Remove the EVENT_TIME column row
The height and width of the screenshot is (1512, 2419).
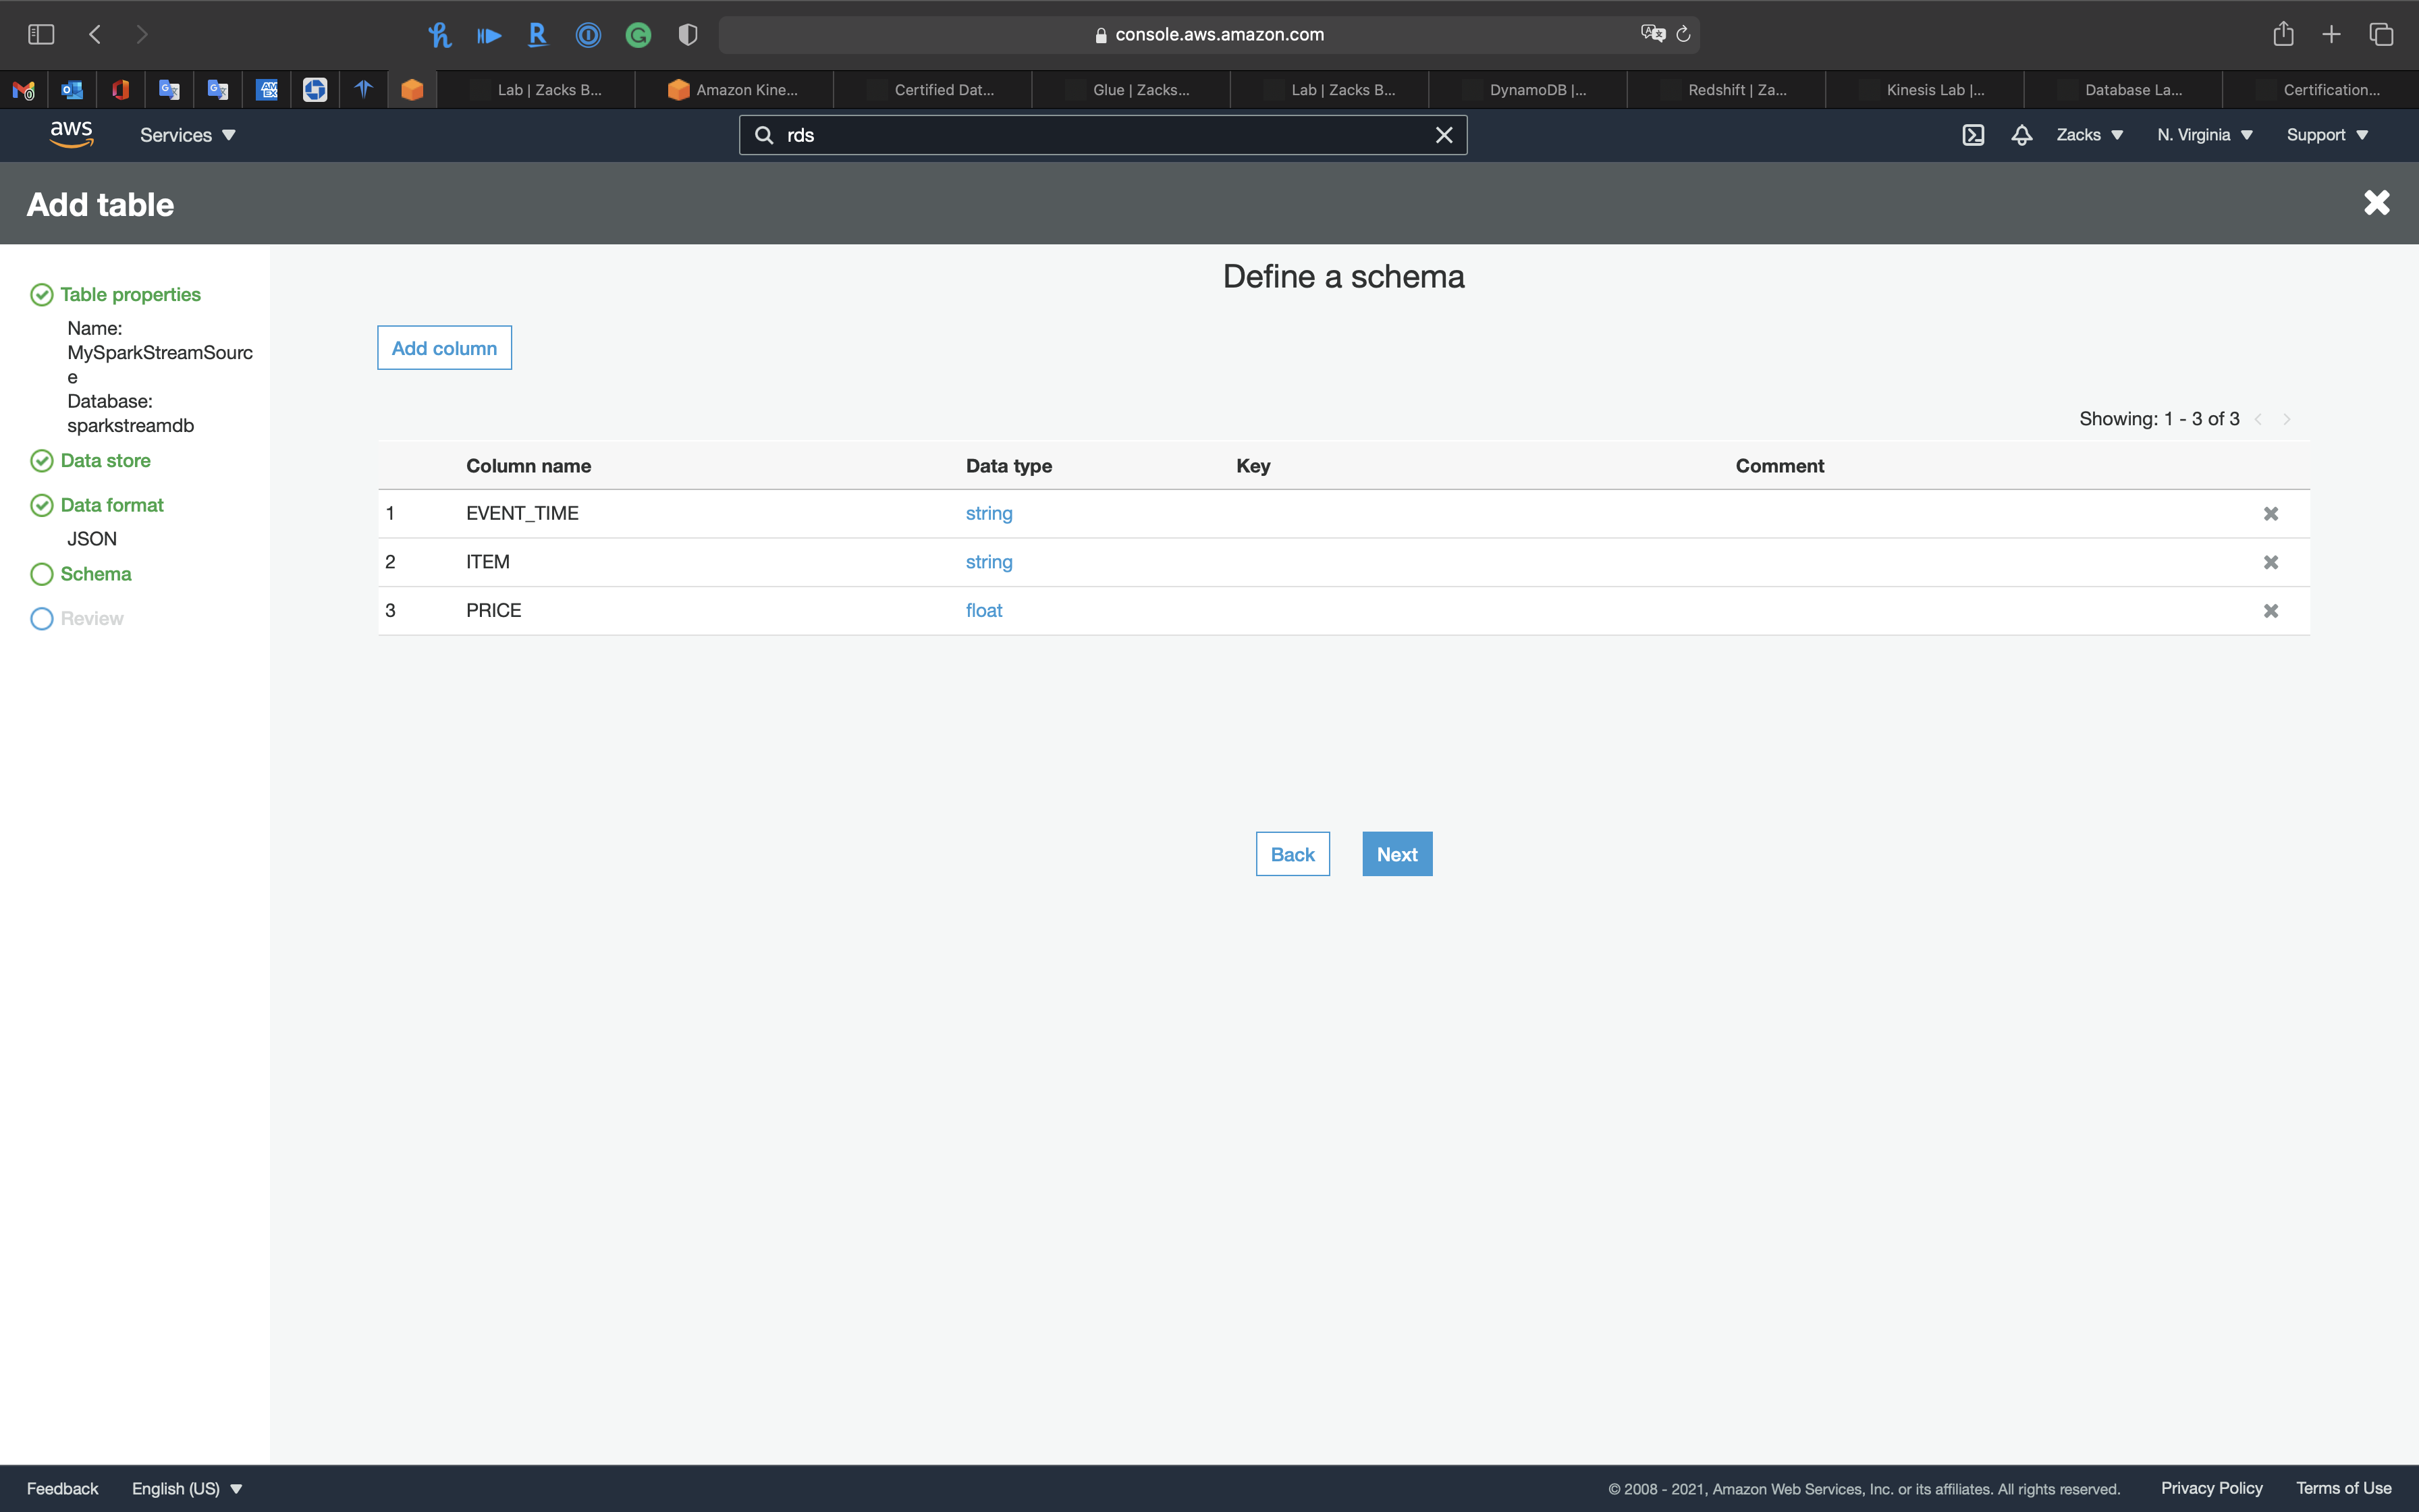pos(2270,514)
